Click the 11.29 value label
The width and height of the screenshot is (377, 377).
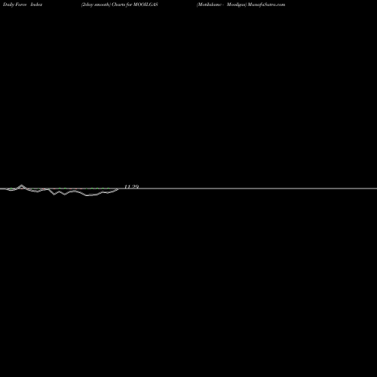click(131, 186)
